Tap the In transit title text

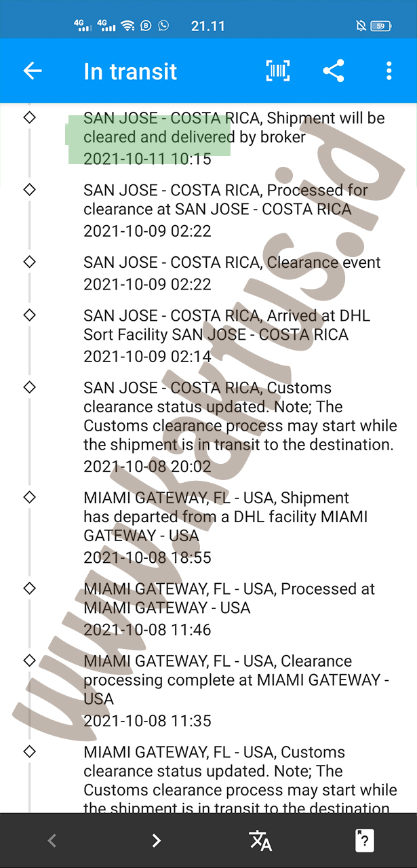(x=130, y=71)
